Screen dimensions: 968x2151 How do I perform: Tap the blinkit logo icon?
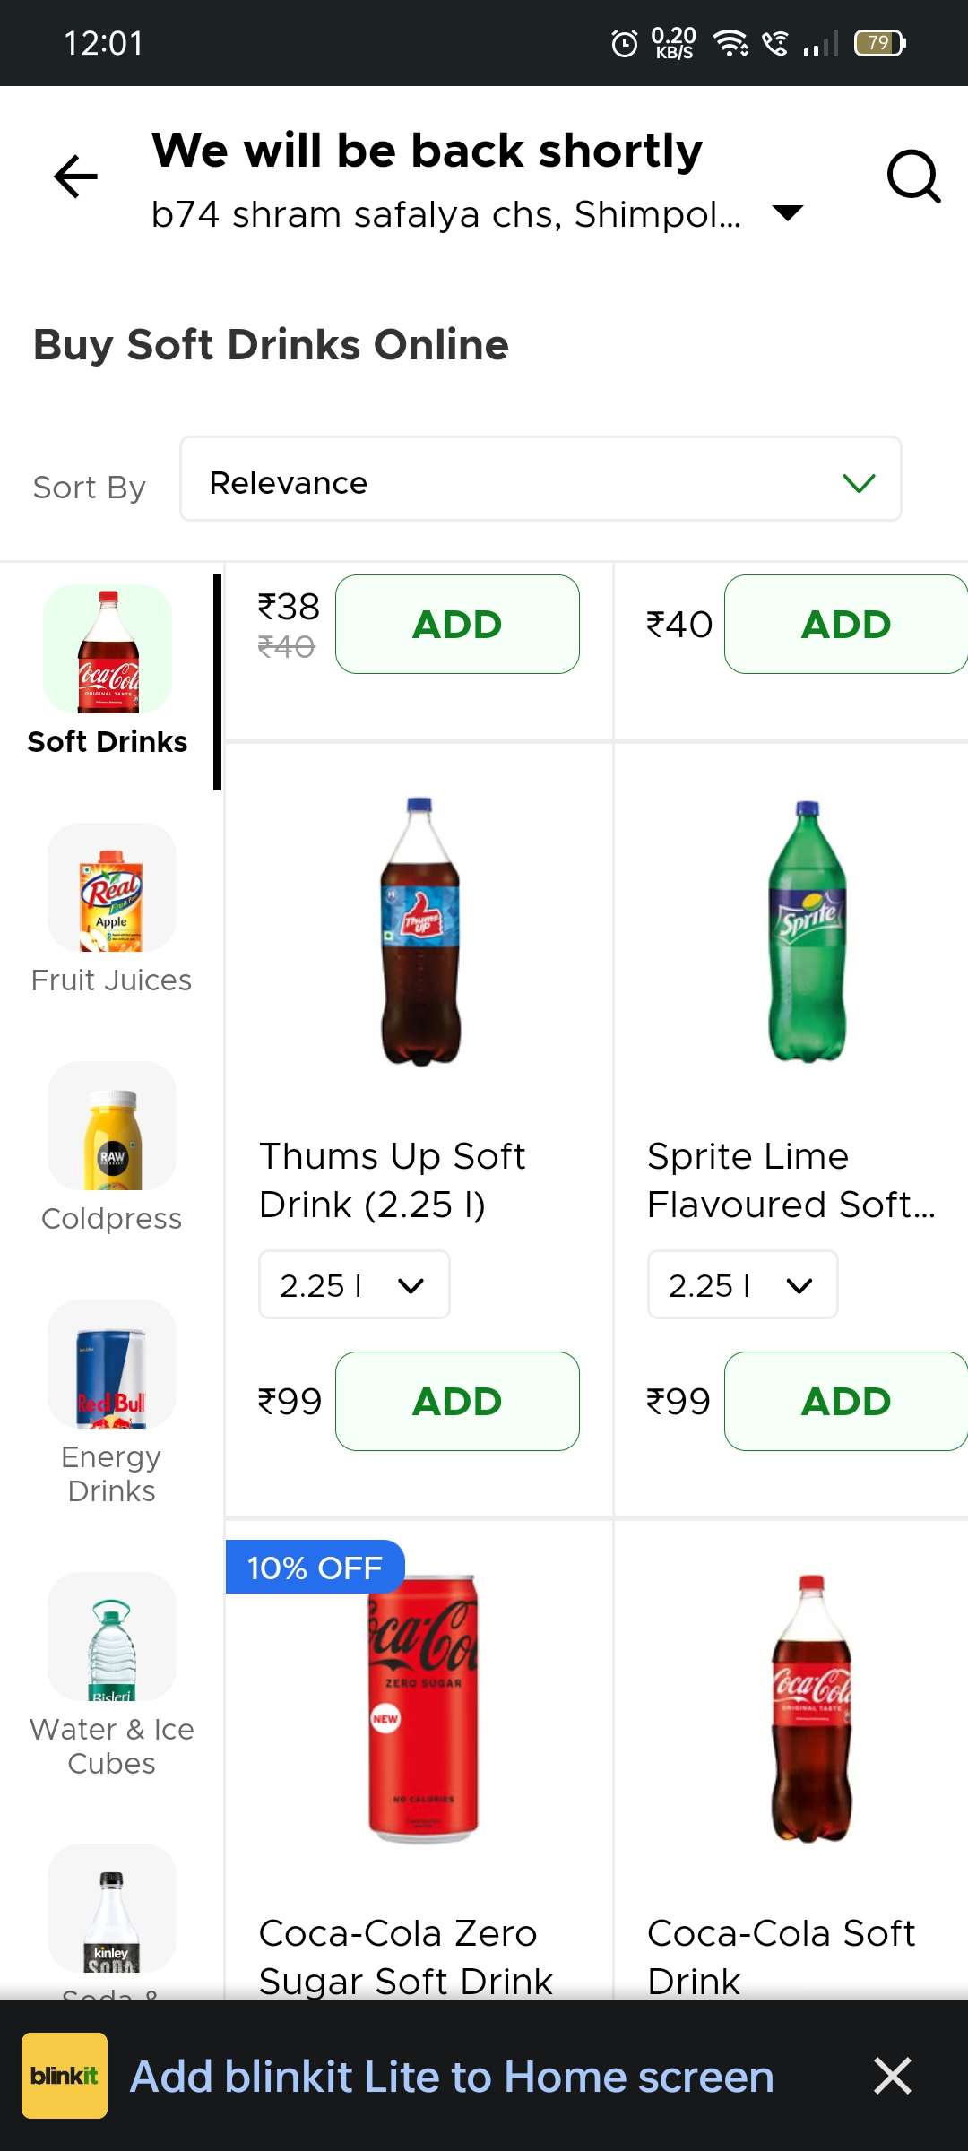[x=65, y=2076]
